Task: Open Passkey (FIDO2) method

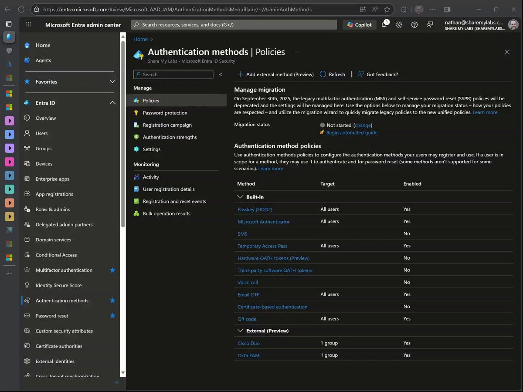Action: 255,210
